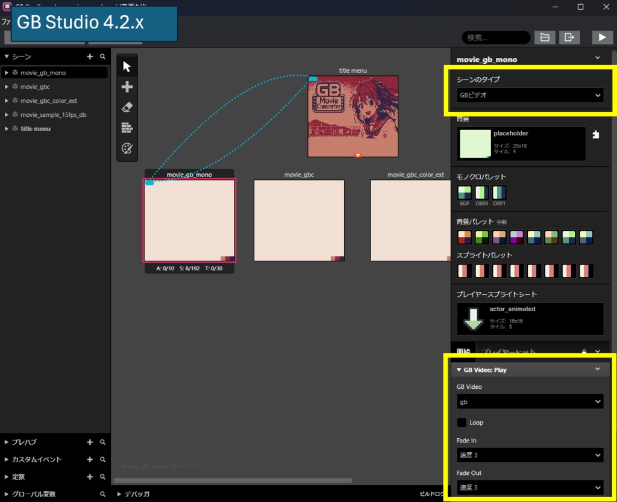Open the project folder icon
Screen dimensions: 617x502
(x=545, y=37)
